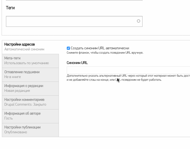
Task: Click the "Создать синоним URL автоматически" label text
Action: (100, 48)
